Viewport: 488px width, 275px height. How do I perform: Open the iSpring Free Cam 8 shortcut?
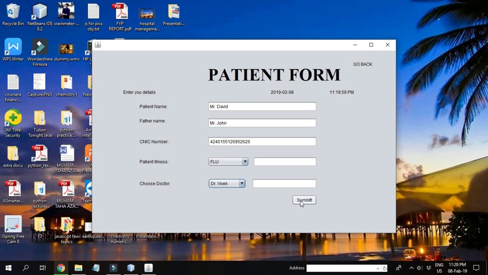[x=13, y=230]
